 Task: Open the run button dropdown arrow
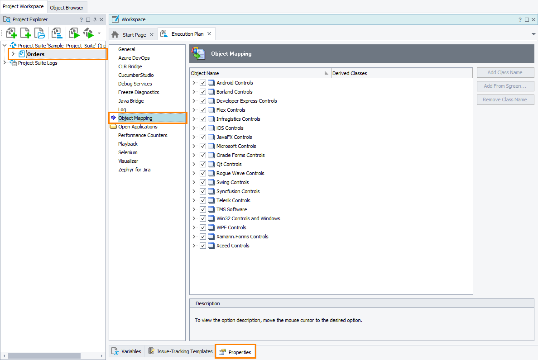[99, 33]
